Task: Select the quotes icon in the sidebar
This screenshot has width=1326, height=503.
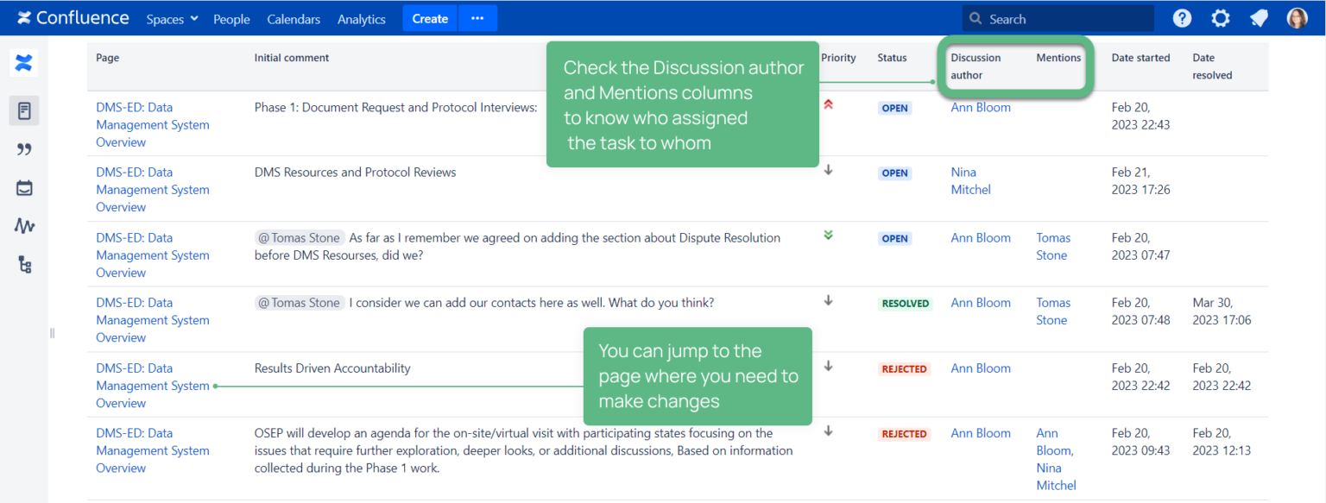Action: click(23, 148)
